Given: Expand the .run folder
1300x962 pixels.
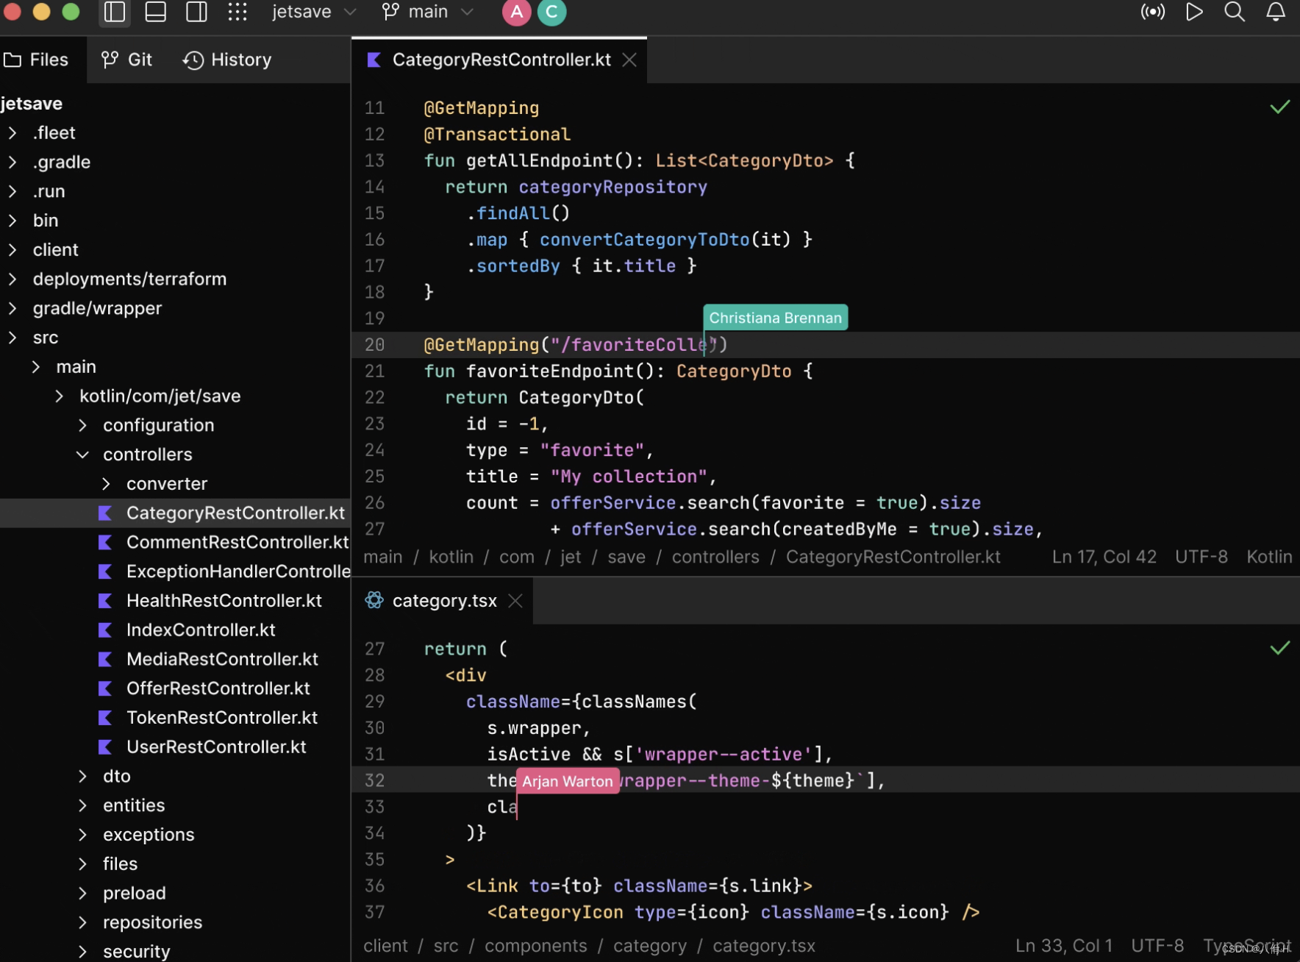Looking at the screenshot, I should [12, 191].
